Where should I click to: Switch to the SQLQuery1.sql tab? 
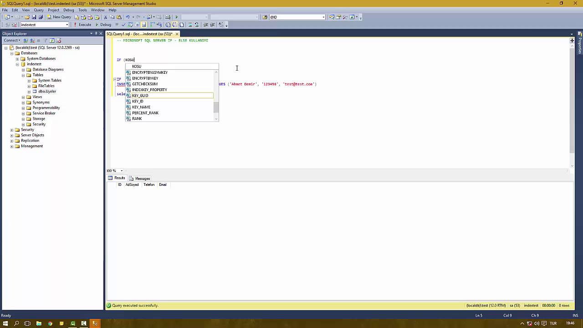click(139, 34)
